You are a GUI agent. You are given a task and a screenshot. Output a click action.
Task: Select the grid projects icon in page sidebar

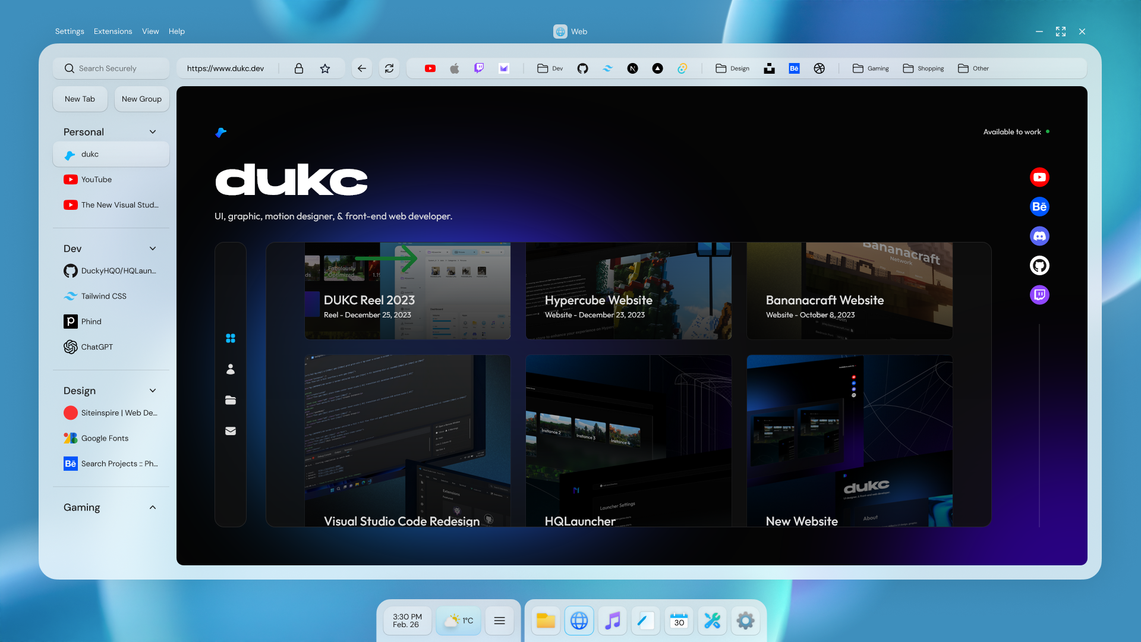231,338
